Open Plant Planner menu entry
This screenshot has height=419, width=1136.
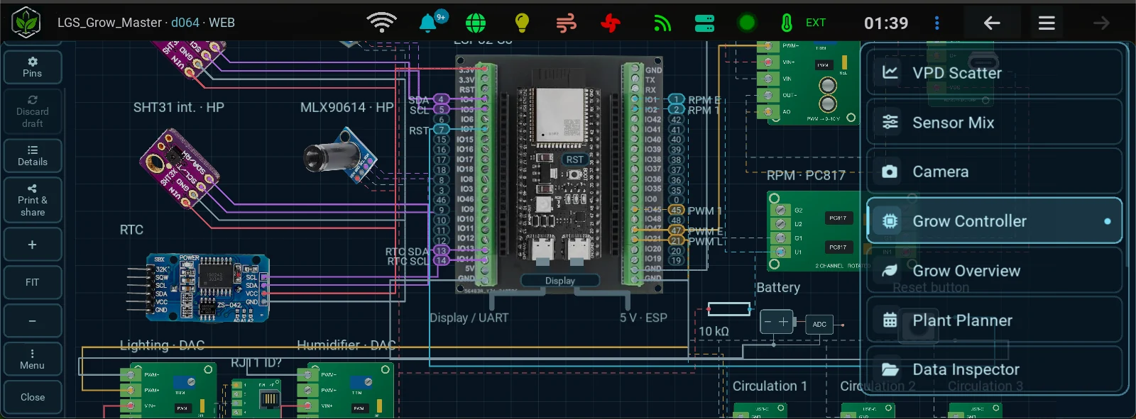[994, 320]
